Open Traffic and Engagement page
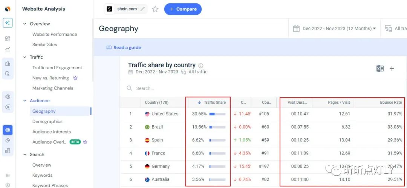Image resolution: width=407 pixels, height=188 pixels. click(x=57, y=68)
